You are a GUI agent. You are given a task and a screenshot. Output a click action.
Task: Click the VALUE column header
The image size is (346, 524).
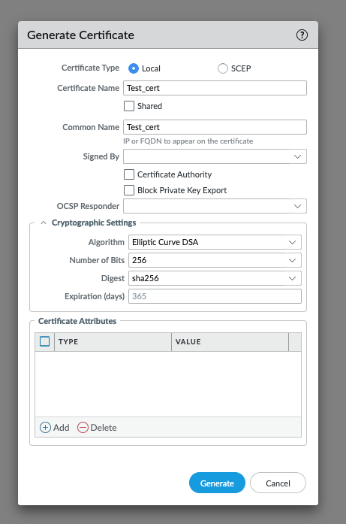point(230,342)
